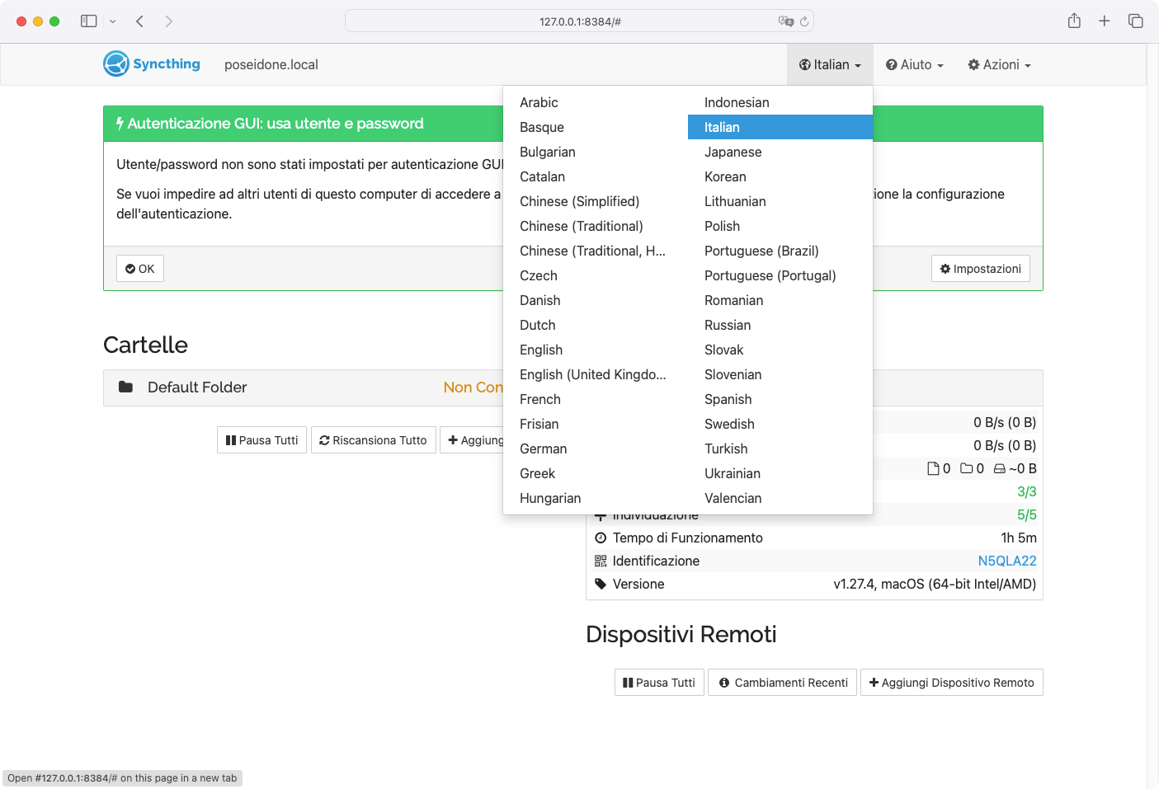The image size is (1159, 789).
Task: Click the reload page icon
Action: tap(804, 21)
